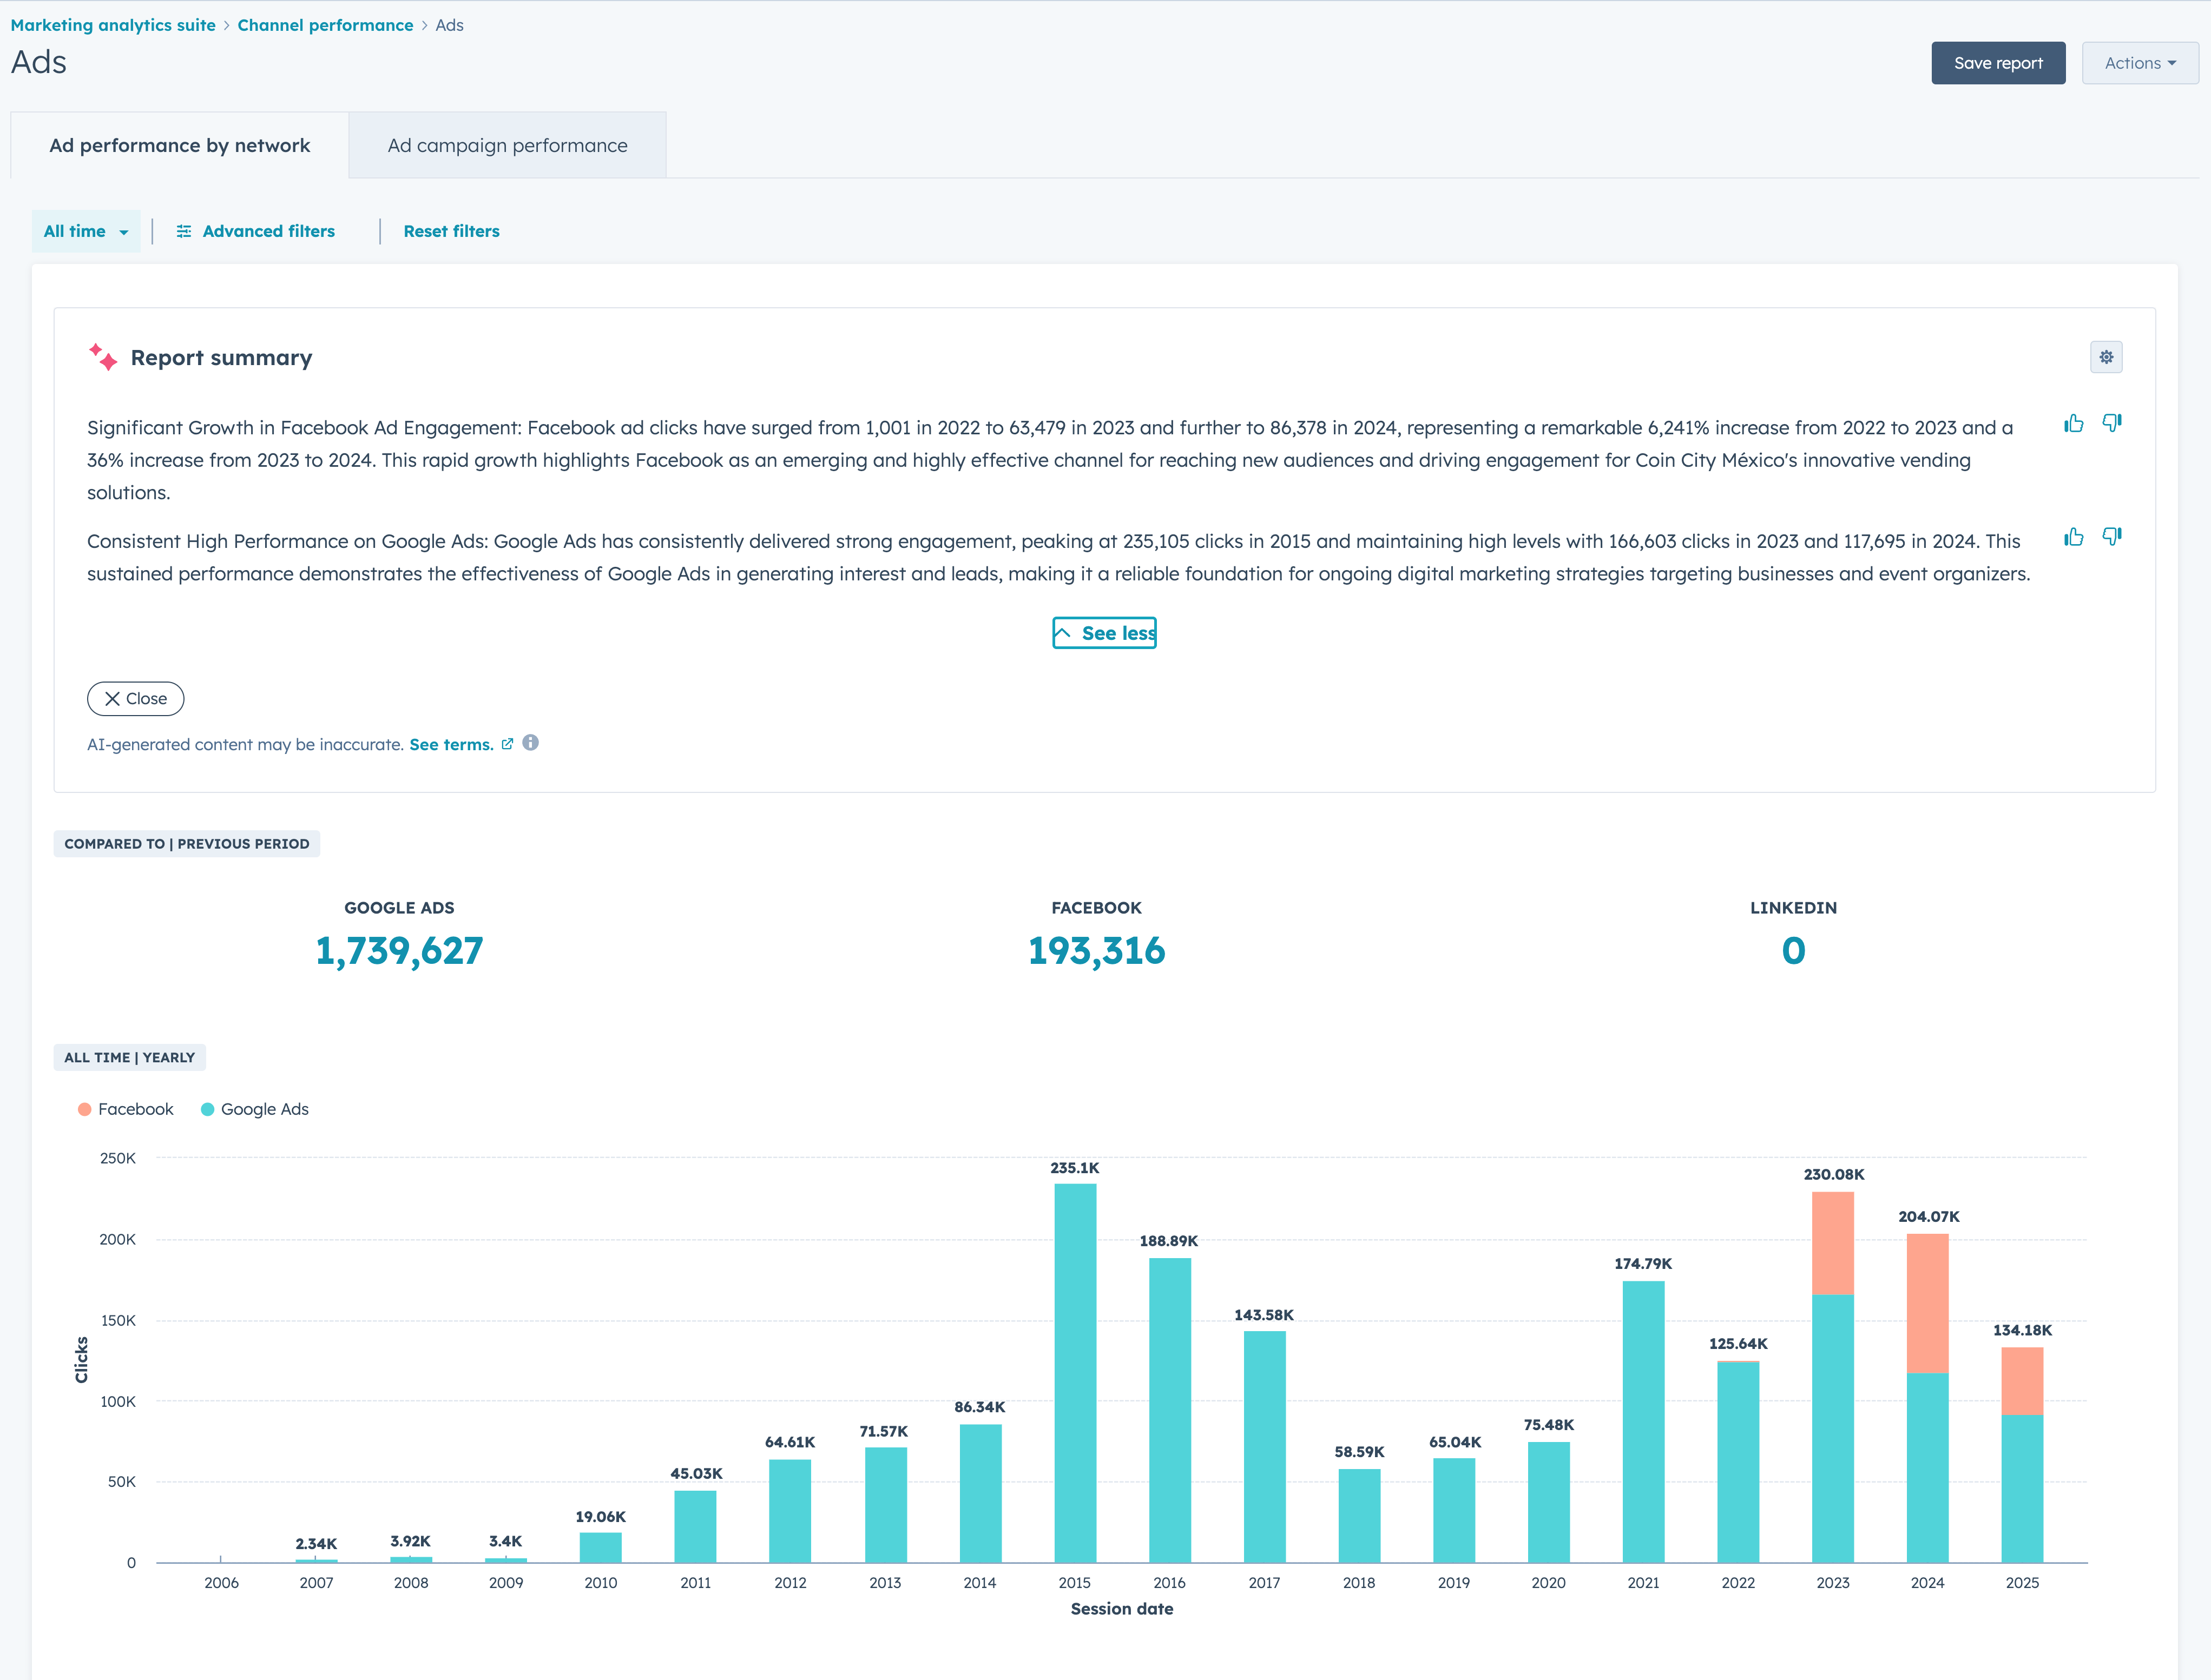Toggle Facebook series in chart legend
This screenshot has width=2211, height=1680.
(x=125, y=1109)
